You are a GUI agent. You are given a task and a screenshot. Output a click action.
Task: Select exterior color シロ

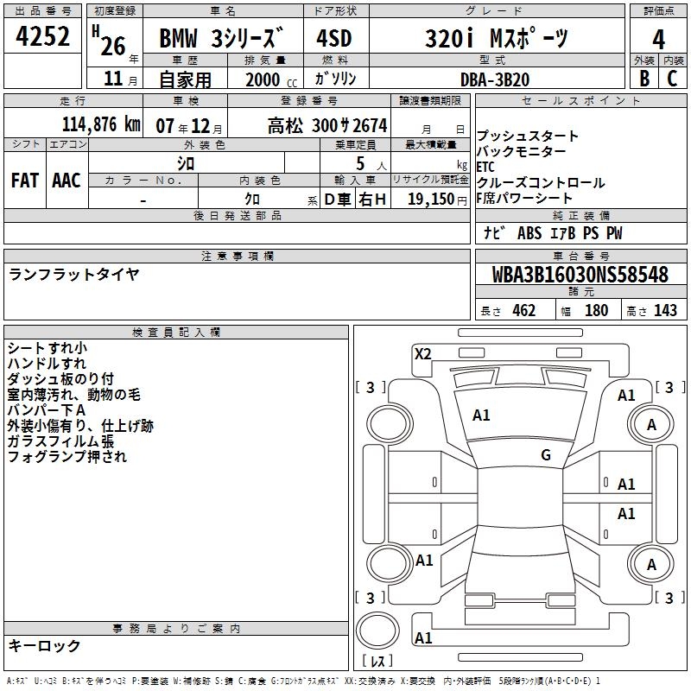click(x=186, y=163)
